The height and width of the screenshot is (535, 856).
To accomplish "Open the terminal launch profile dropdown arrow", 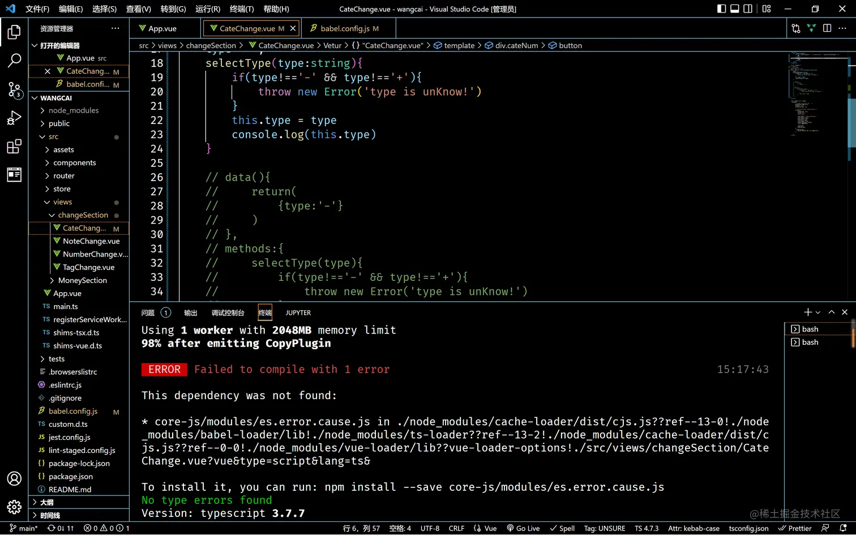I will [818, 312].
